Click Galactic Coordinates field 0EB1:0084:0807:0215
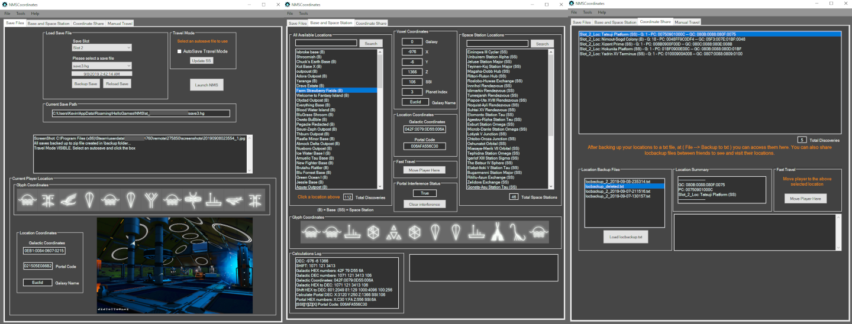This screenshot has width=852, height=324. (x=44, y=251)
